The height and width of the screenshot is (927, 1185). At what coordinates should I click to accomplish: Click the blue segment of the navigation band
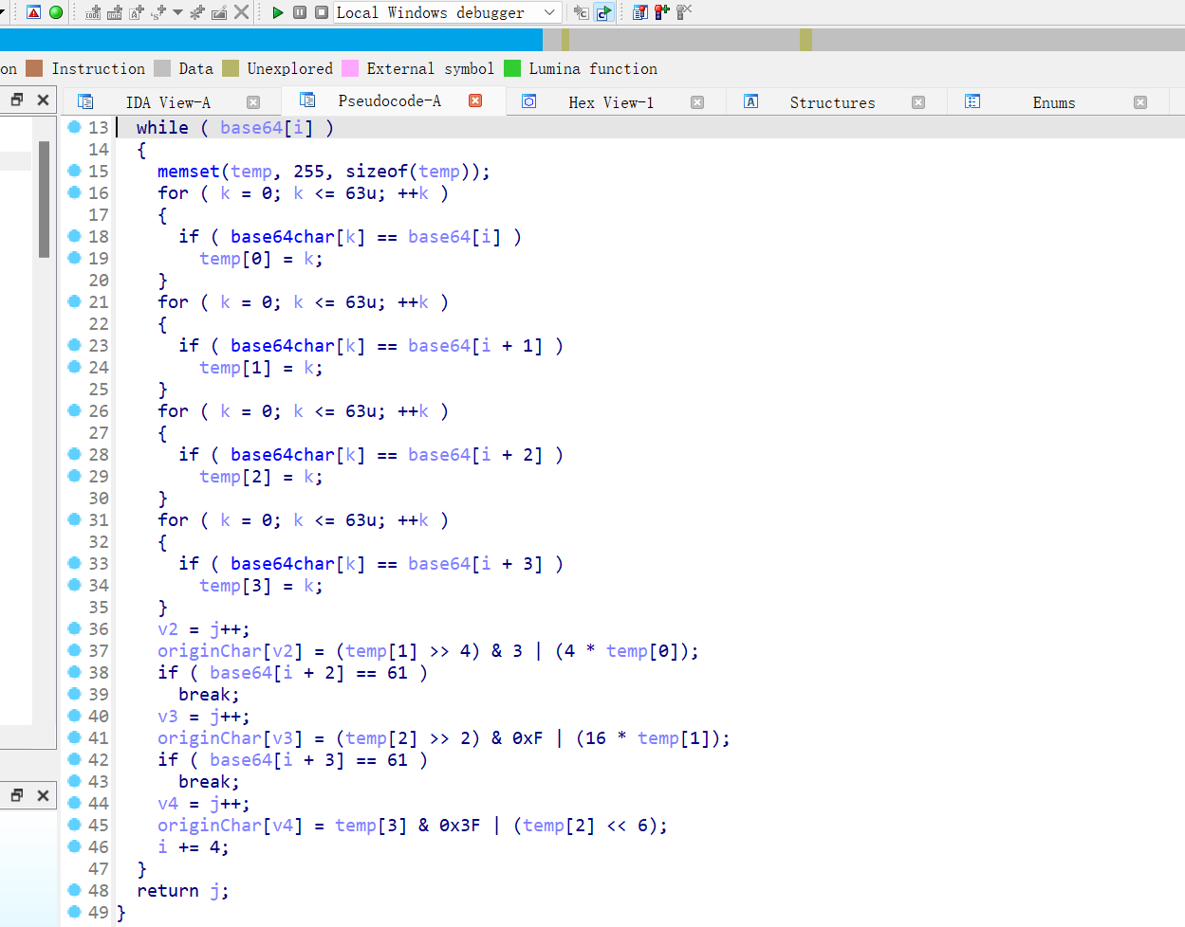coord(271,40)
